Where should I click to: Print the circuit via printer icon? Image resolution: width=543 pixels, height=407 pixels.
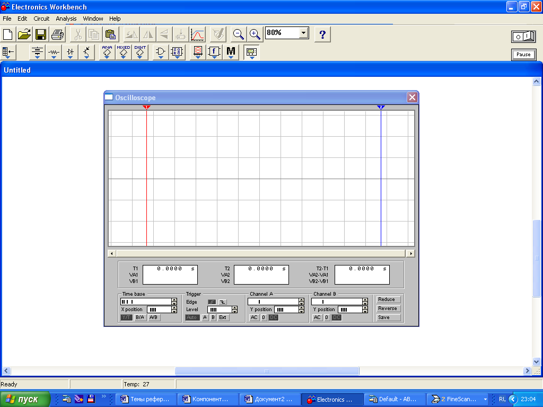click(x=57, y=34)
